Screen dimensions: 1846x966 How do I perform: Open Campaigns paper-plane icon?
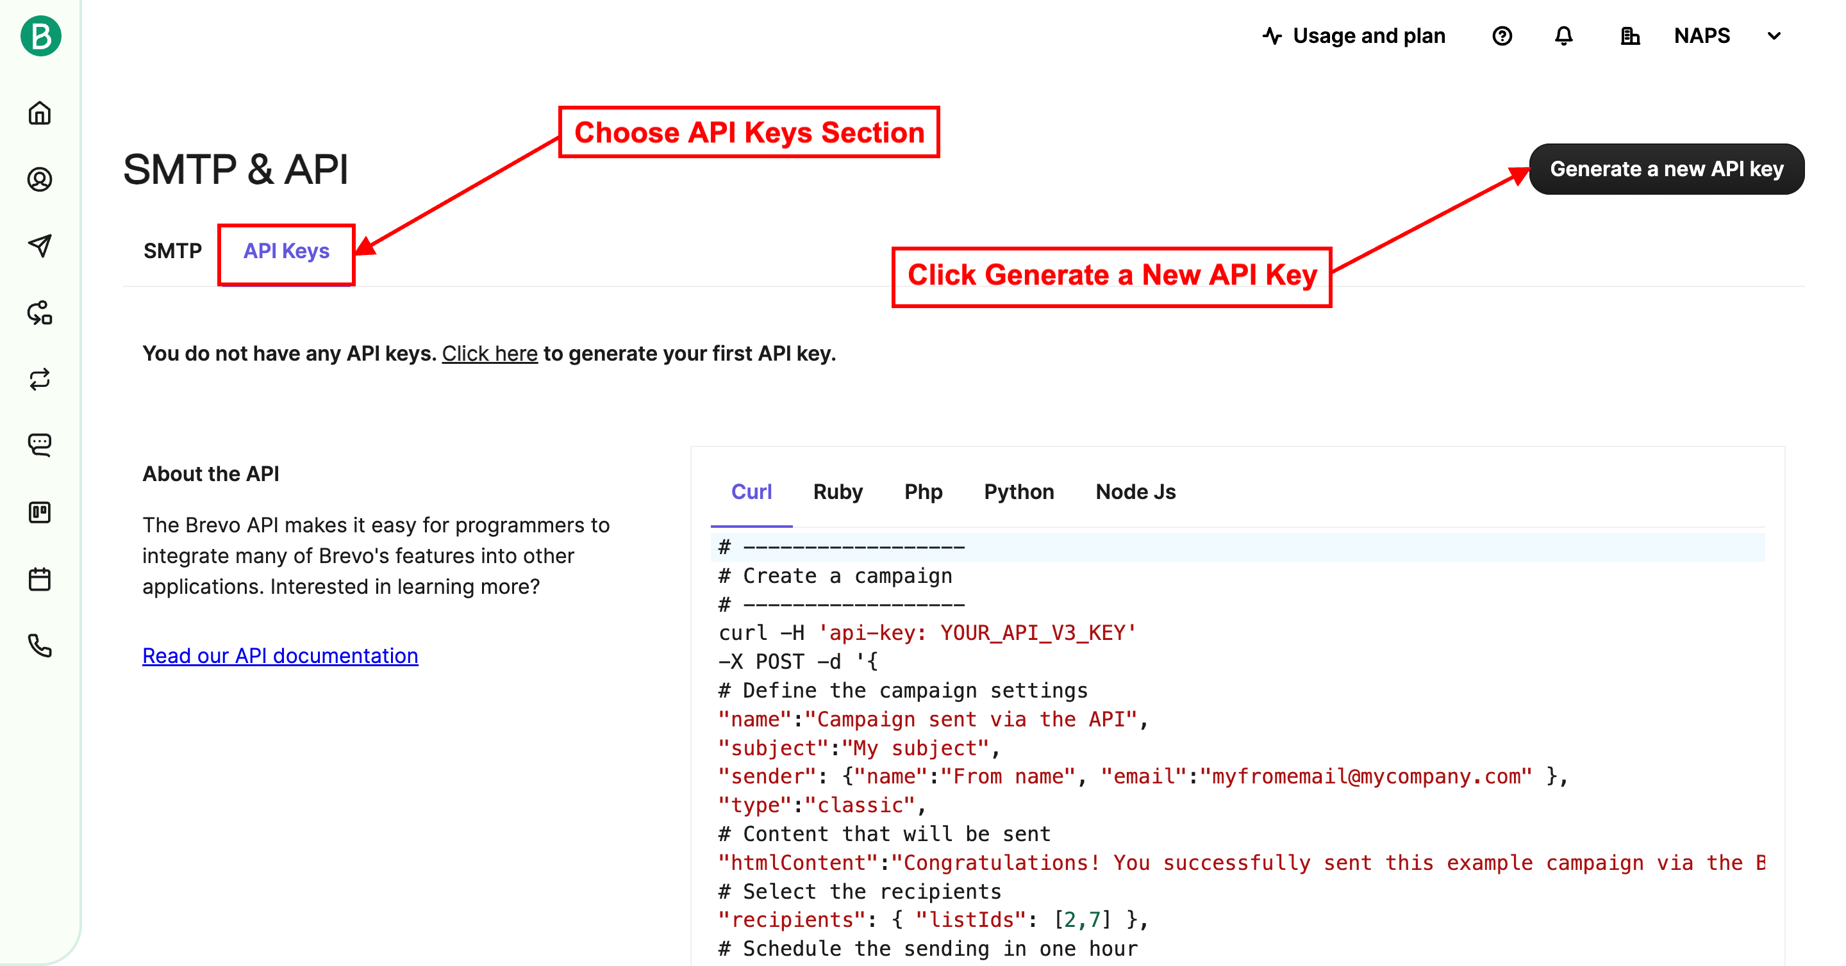pos(40,245)
